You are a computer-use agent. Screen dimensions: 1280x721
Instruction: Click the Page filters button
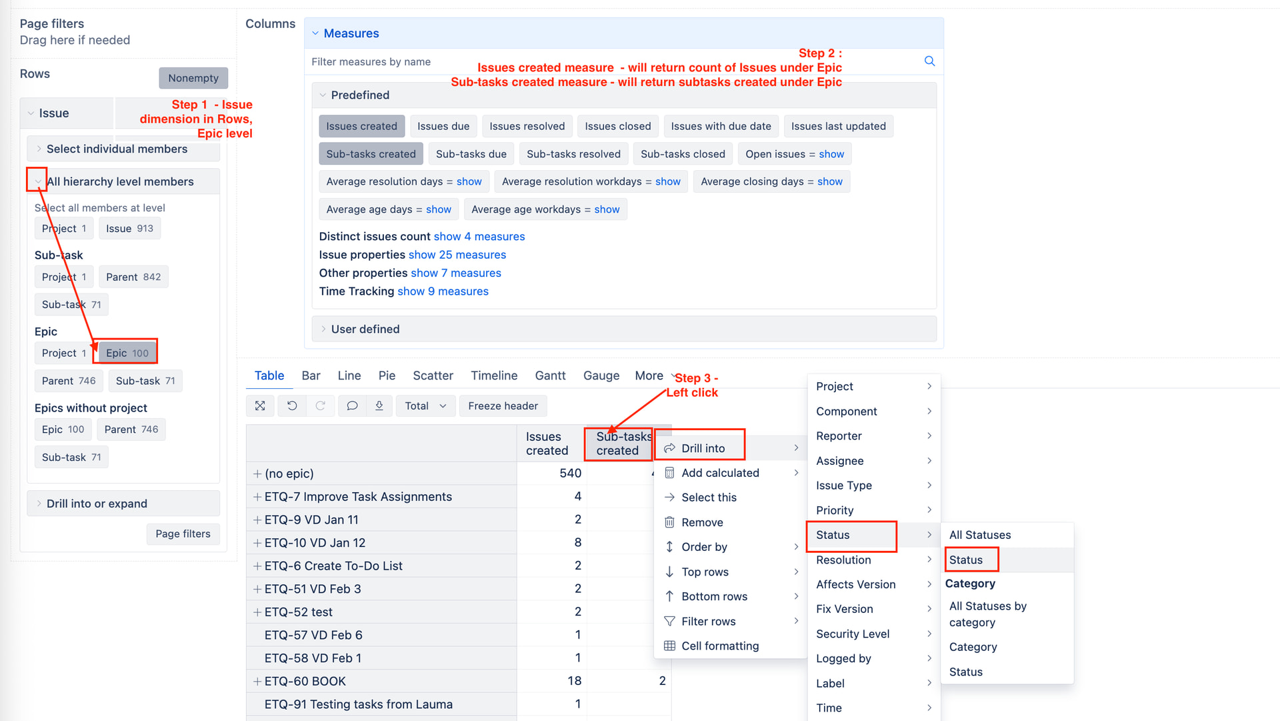tap(183, 534)
